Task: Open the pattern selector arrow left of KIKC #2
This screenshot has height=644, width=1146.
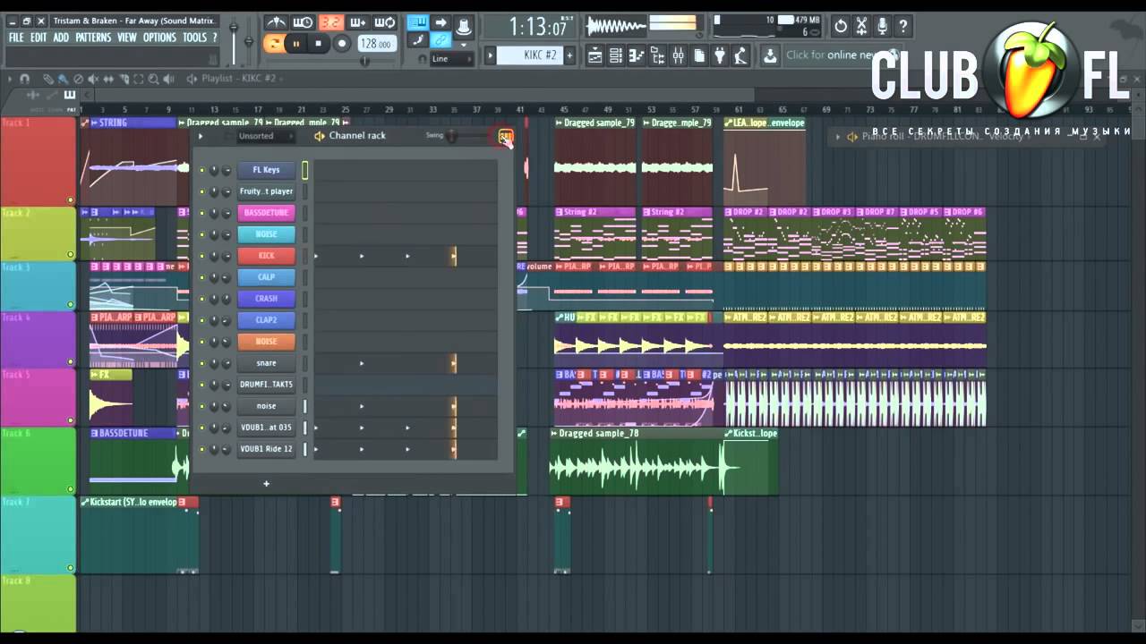Action: (490, 55)
